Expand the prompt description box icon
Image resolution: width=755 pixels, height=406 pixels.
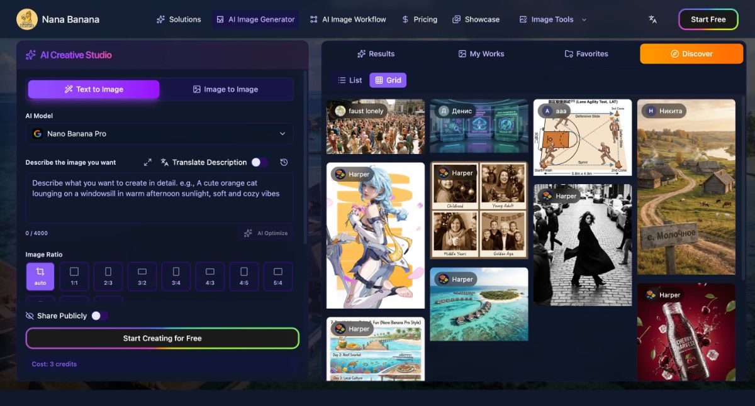(148, 162)
